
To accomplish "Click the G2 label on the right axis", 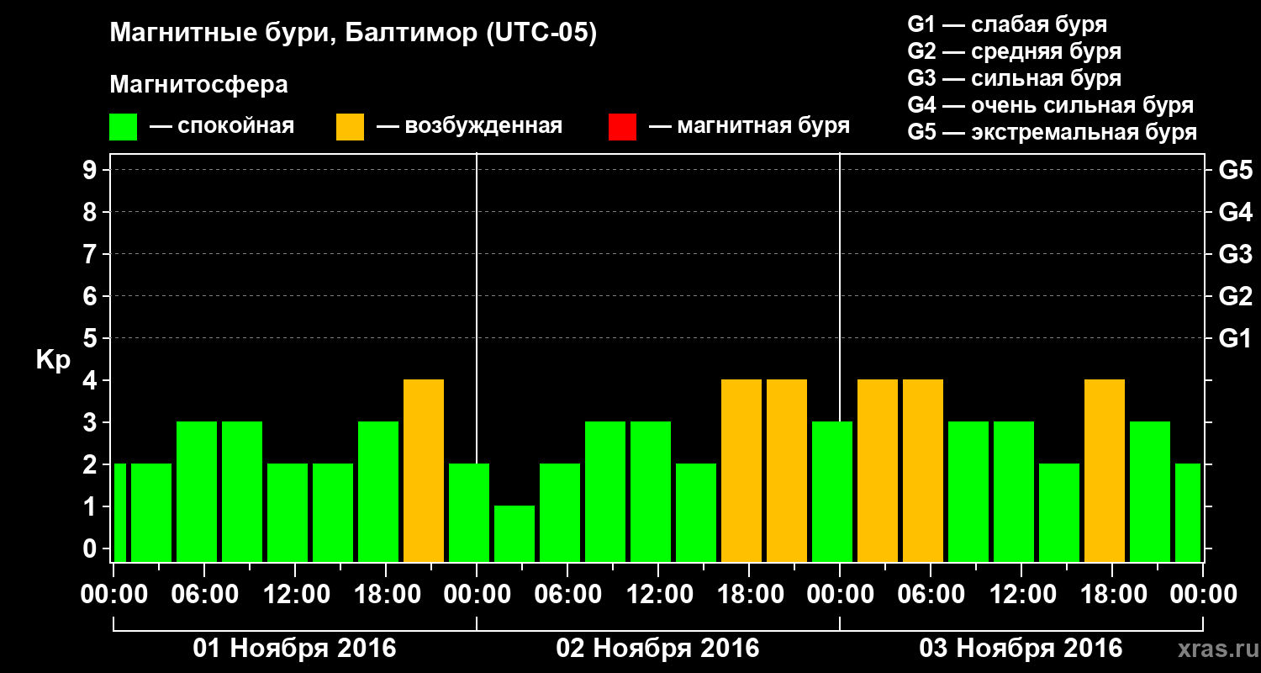I will pos(1235,296).
